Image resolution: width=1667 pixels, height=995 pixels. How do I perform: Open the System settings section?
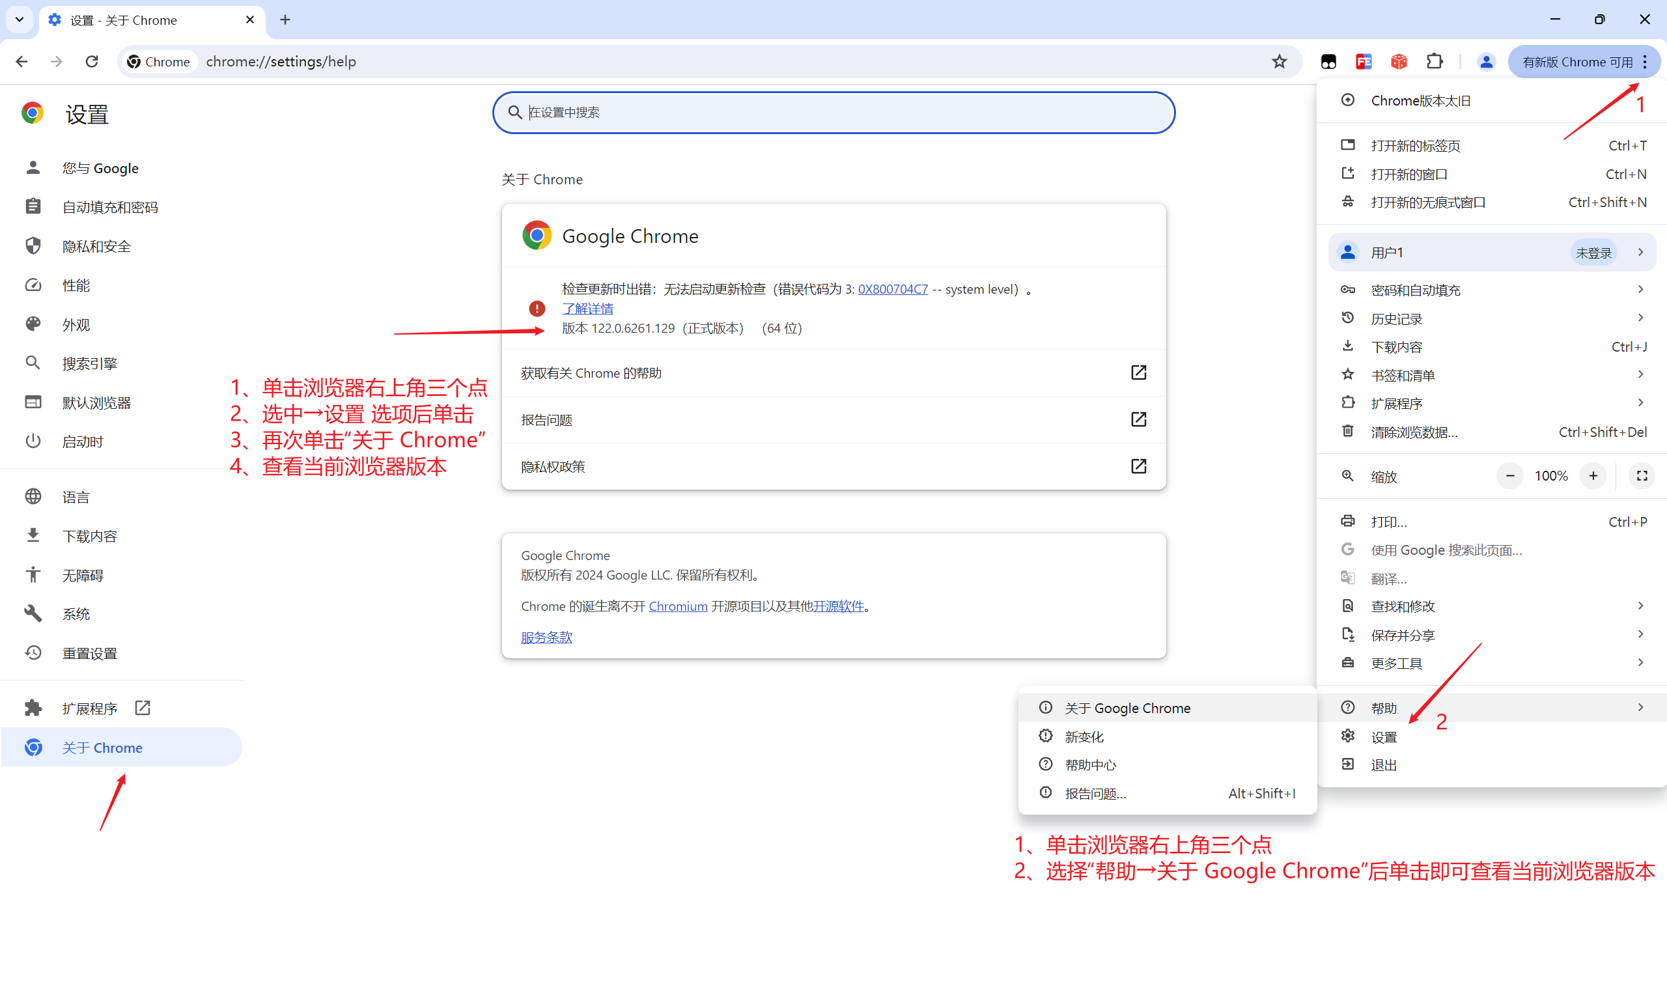(121, 613)
